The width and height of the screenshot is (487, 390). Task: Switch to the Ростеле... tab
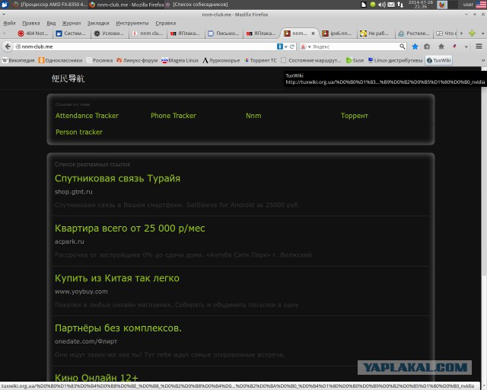point(414,34)
